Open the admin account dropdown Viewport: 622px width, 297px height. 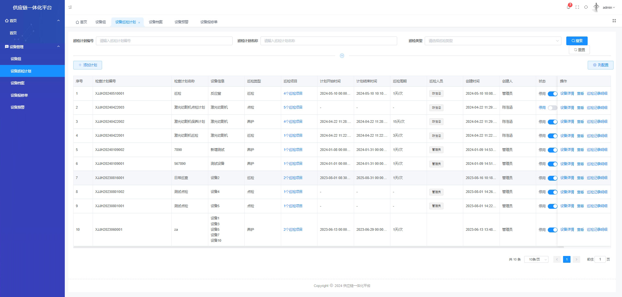(x=609, y=7)
